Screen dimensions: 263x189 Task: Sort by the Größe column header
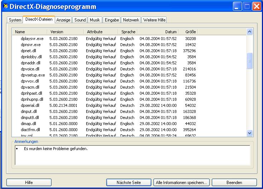click(x=188, y=32)
